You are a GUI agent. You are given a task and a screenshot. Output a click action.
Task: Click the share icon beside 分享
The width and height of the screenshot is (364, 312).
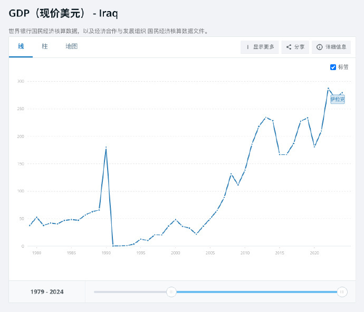[289, 47]
